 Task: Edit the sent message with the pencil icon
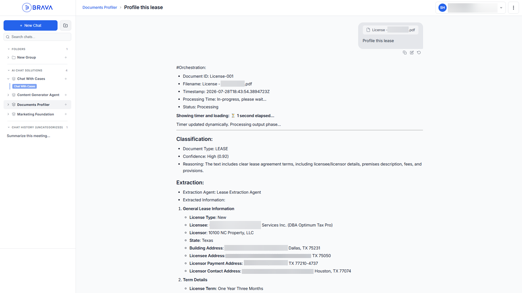[412, 52]
